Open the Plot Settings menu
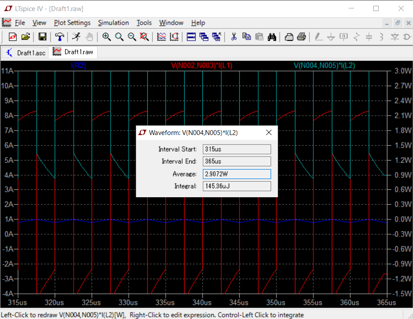The width and height of the screenshot is (413, 319). (x=72, y=23)
